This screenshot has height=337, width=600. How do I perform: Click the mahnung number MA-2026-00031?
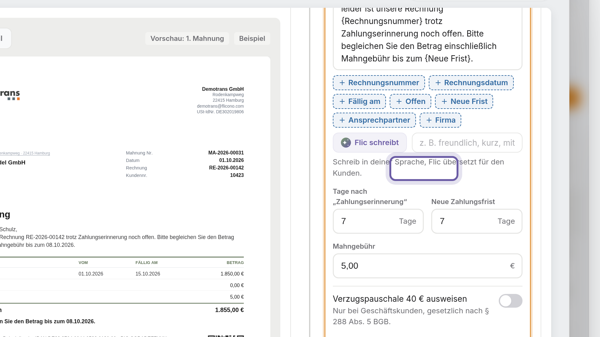click(226, 153)
